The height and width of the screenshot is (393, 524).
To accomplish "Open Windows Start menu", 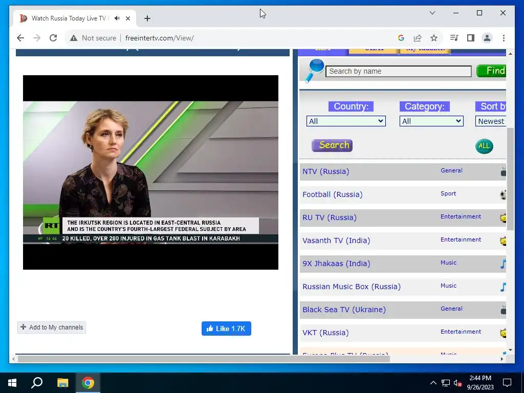I will coord(12,383).
